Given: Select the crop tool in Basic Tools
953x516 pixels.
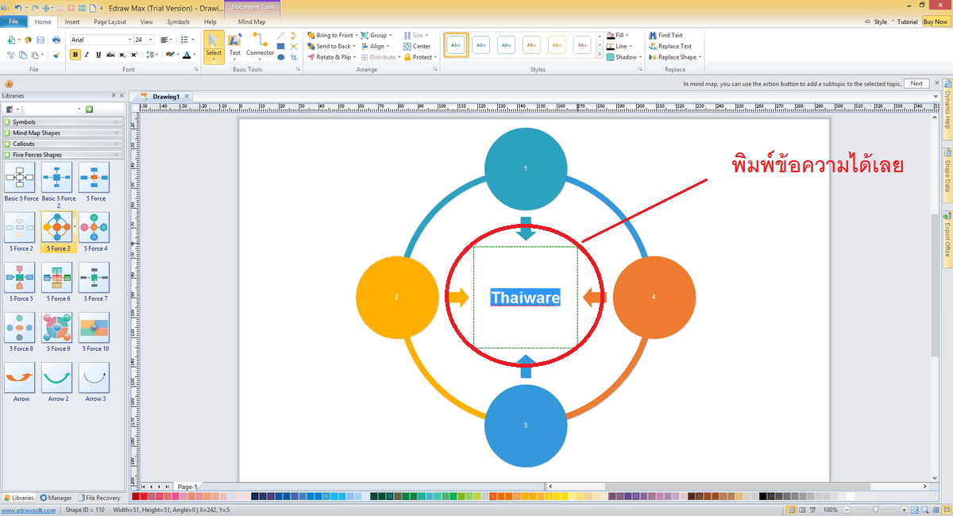Looking at the screenshot, I should click(293, 57).
